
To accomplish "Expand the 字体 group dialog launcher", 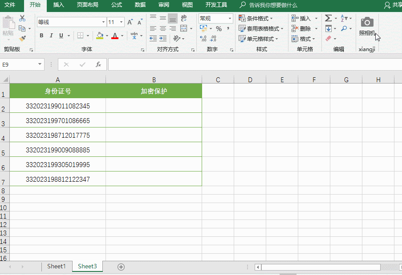I will (142, 50).
